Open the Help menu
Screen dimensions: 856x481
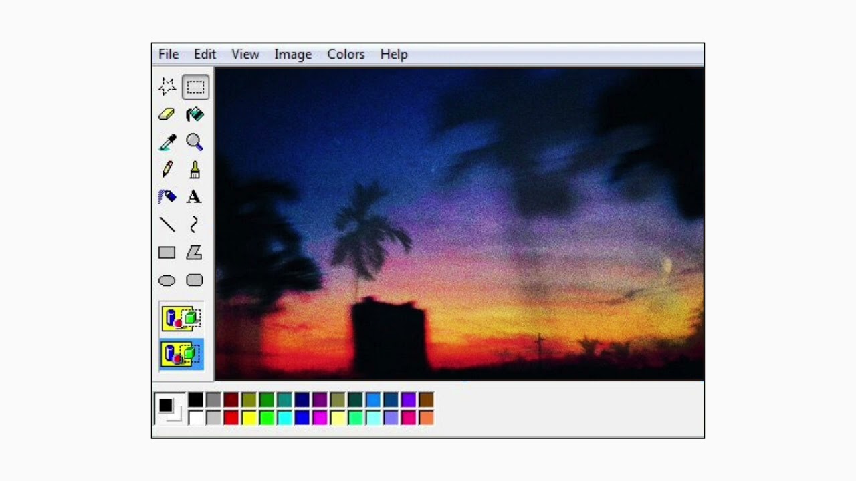(x=394, y=55)
